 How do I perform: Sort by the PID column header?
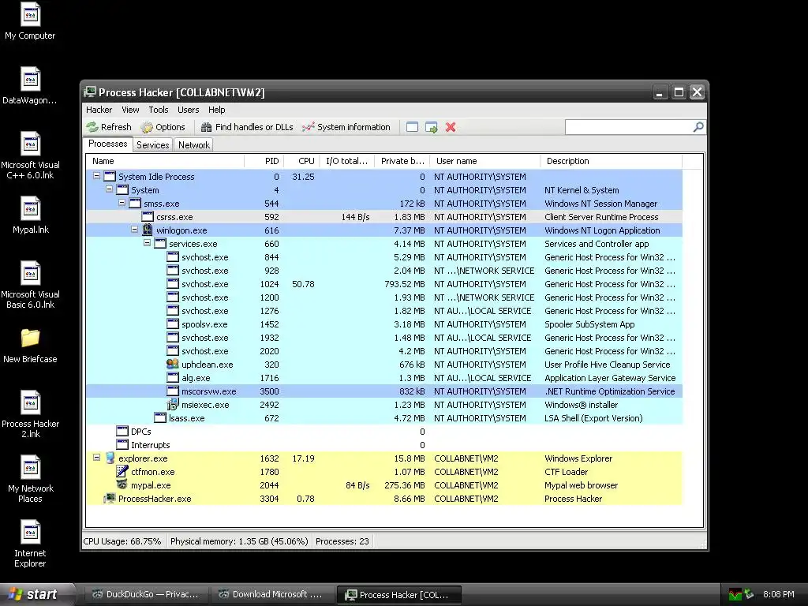click(264, 161)
